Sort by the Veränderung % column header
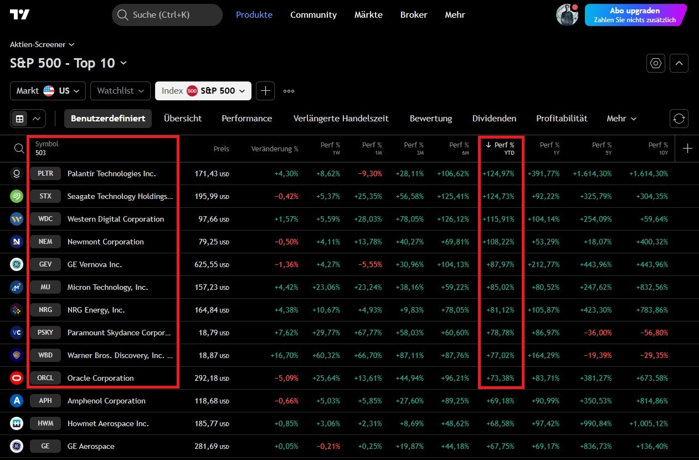The image size is (699, 460). pyautogui.click(x=275, y=149)
